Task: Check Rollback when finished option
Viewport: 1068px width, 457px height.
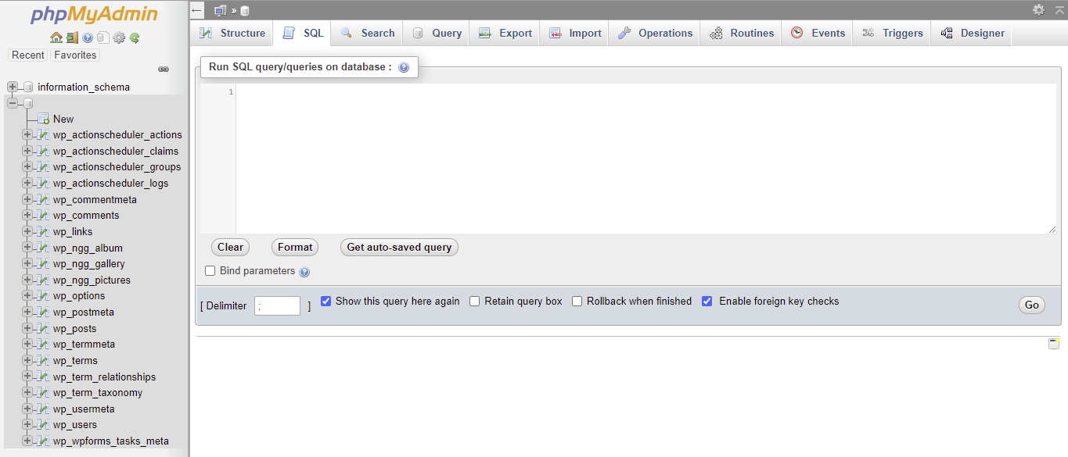Action: tap(577, 302)
